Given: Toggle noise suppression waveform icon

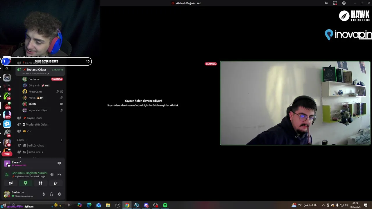Looking at the screenshot, I should [52, 175].
